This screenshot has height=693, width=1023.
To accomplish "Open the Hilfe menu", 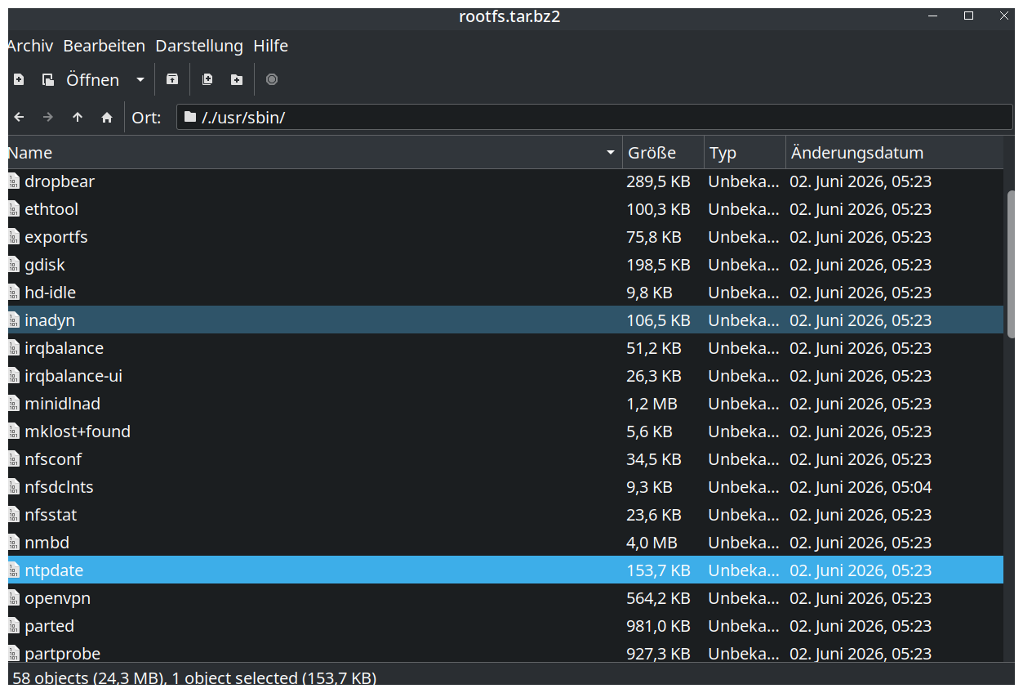I will click(x=271, y=46).
